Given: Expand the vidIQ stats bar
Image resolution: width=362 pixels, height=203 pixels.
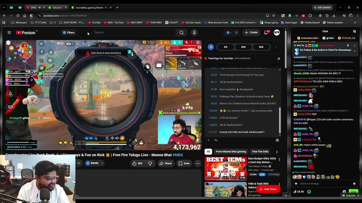Looking at the screenshot, I should 276,47.
